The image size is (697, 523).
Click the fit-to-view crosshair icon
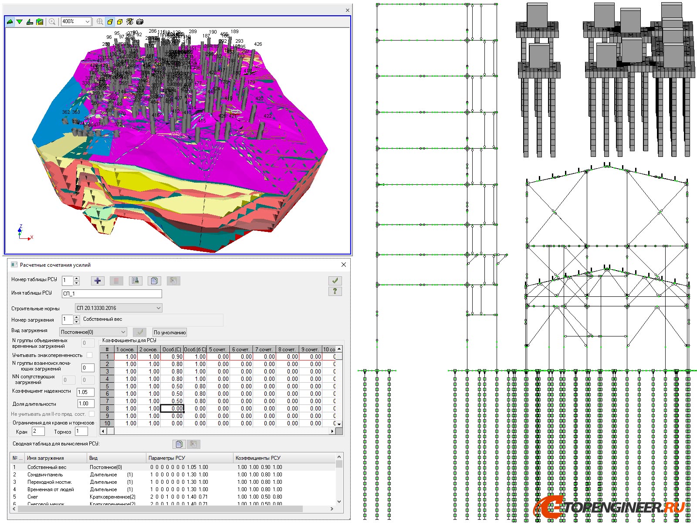tap(100, 21)
